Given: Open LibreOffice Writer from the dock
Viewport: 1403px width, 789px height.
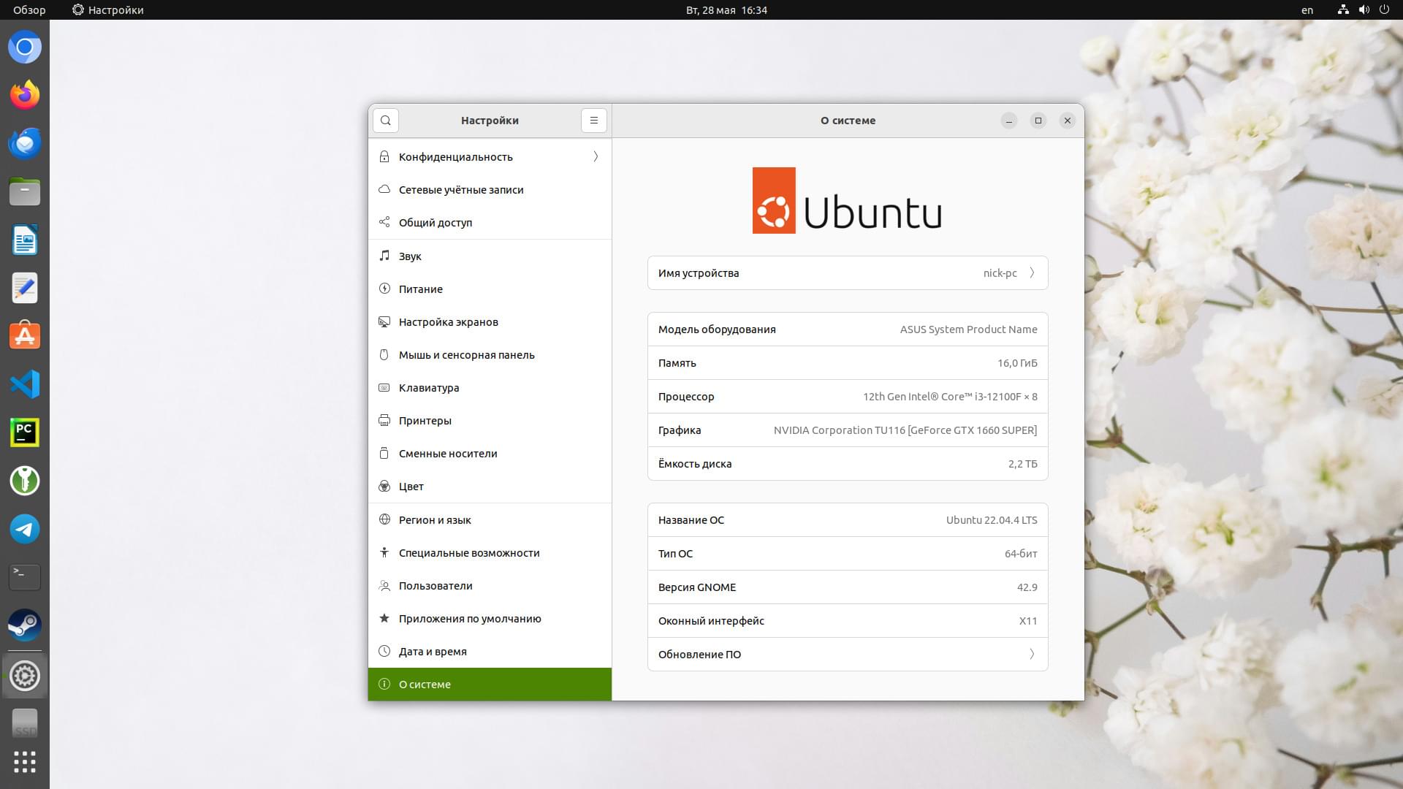Looking at the screenshot, I should click(x=25, y=240).
